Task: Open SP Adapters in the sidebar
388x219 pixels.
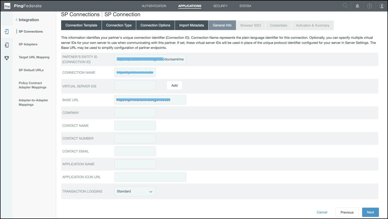Action: point(28,44)
